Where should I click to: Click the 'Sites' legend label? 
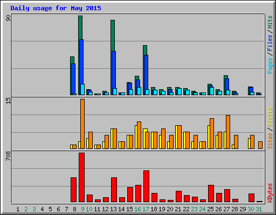[270, 141]
